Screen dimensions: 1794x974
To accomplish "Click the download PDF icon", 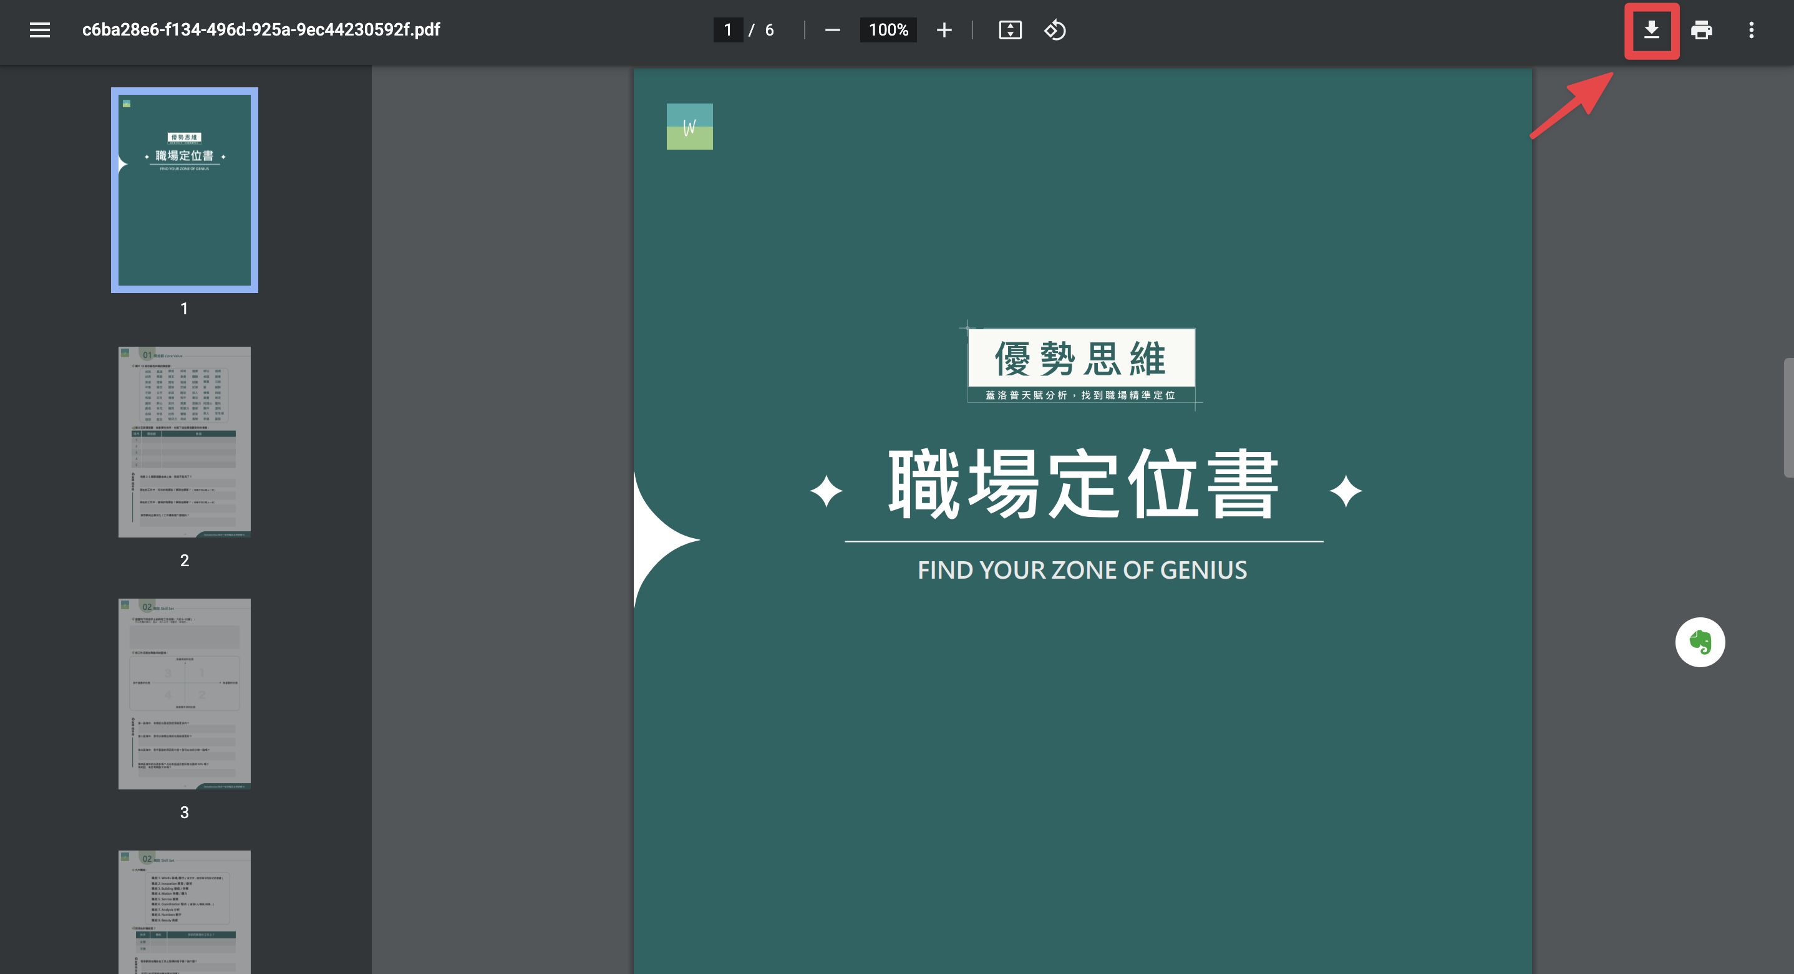I will pyautogui.click(x=1651, y=30).
